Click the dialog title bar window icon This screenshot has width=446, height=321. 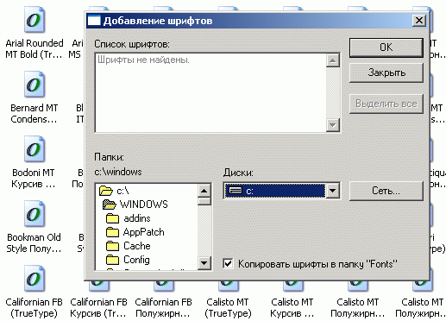[94, 21]
